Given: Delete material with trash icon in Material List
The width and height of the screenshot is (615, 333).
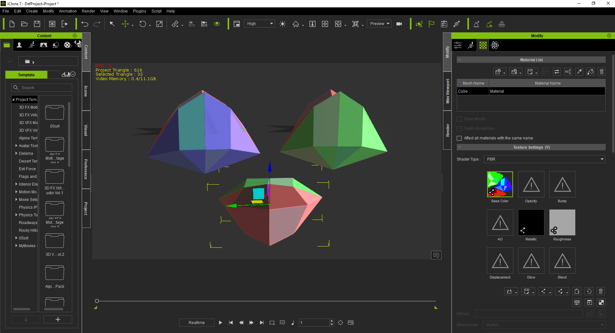Looking at the screenshot, I should (602, 72).
